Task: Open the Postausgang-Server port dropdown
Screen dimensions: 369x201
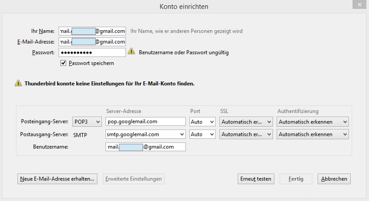Action: tap(202, 134)
